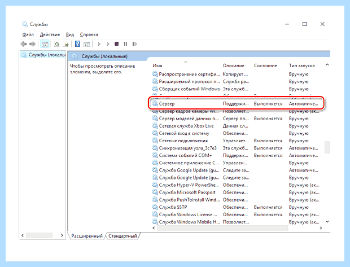Image resolution: width=350 pixels, height=267 pixels.
Task: Click Выполняется status of Сетевые подключения
Action: click(x=268, y=141)
